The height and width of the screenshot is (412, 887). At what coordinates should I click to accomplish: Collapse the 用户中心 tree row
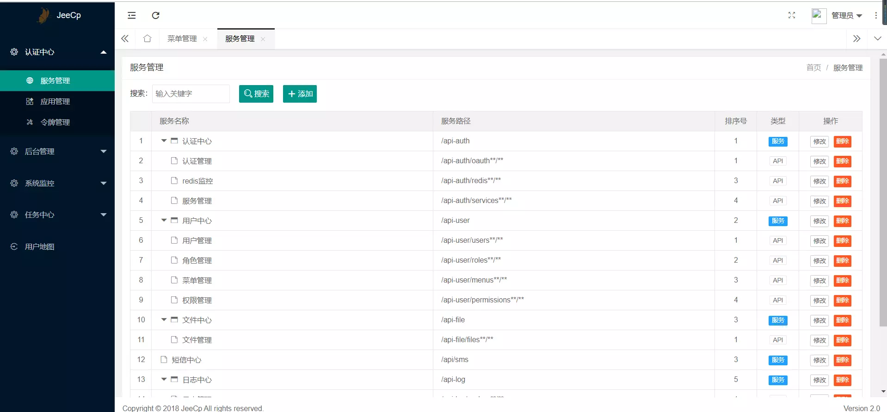(x=164, y=220)
